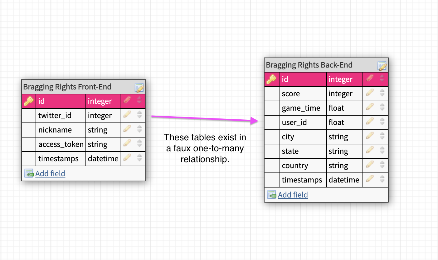Viewport: 438px width, 260px height.
Task: Edit the city field with its pencil icon
Action: click(x=370, y=136)
